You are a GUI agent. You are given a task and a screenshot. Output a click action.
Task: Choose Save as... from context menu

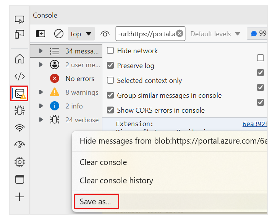tap(95, 202)
